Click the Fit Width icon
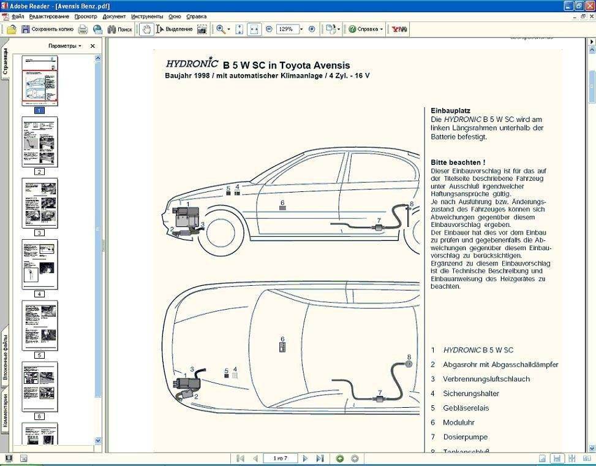Image resolution: width=596 pixels, height=466 pixels. pyautogui.click(x=254, y=29)
